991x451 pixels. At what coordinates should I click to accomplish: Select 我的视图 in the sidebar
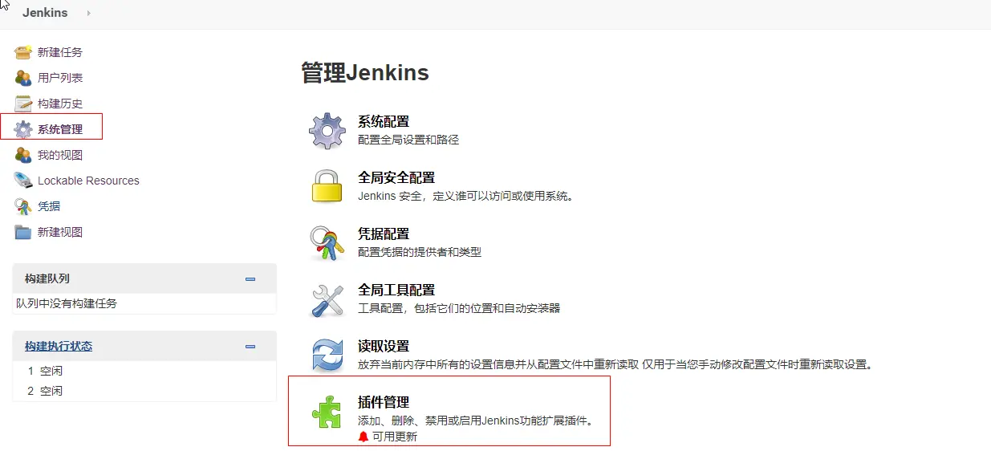point(60,155)
